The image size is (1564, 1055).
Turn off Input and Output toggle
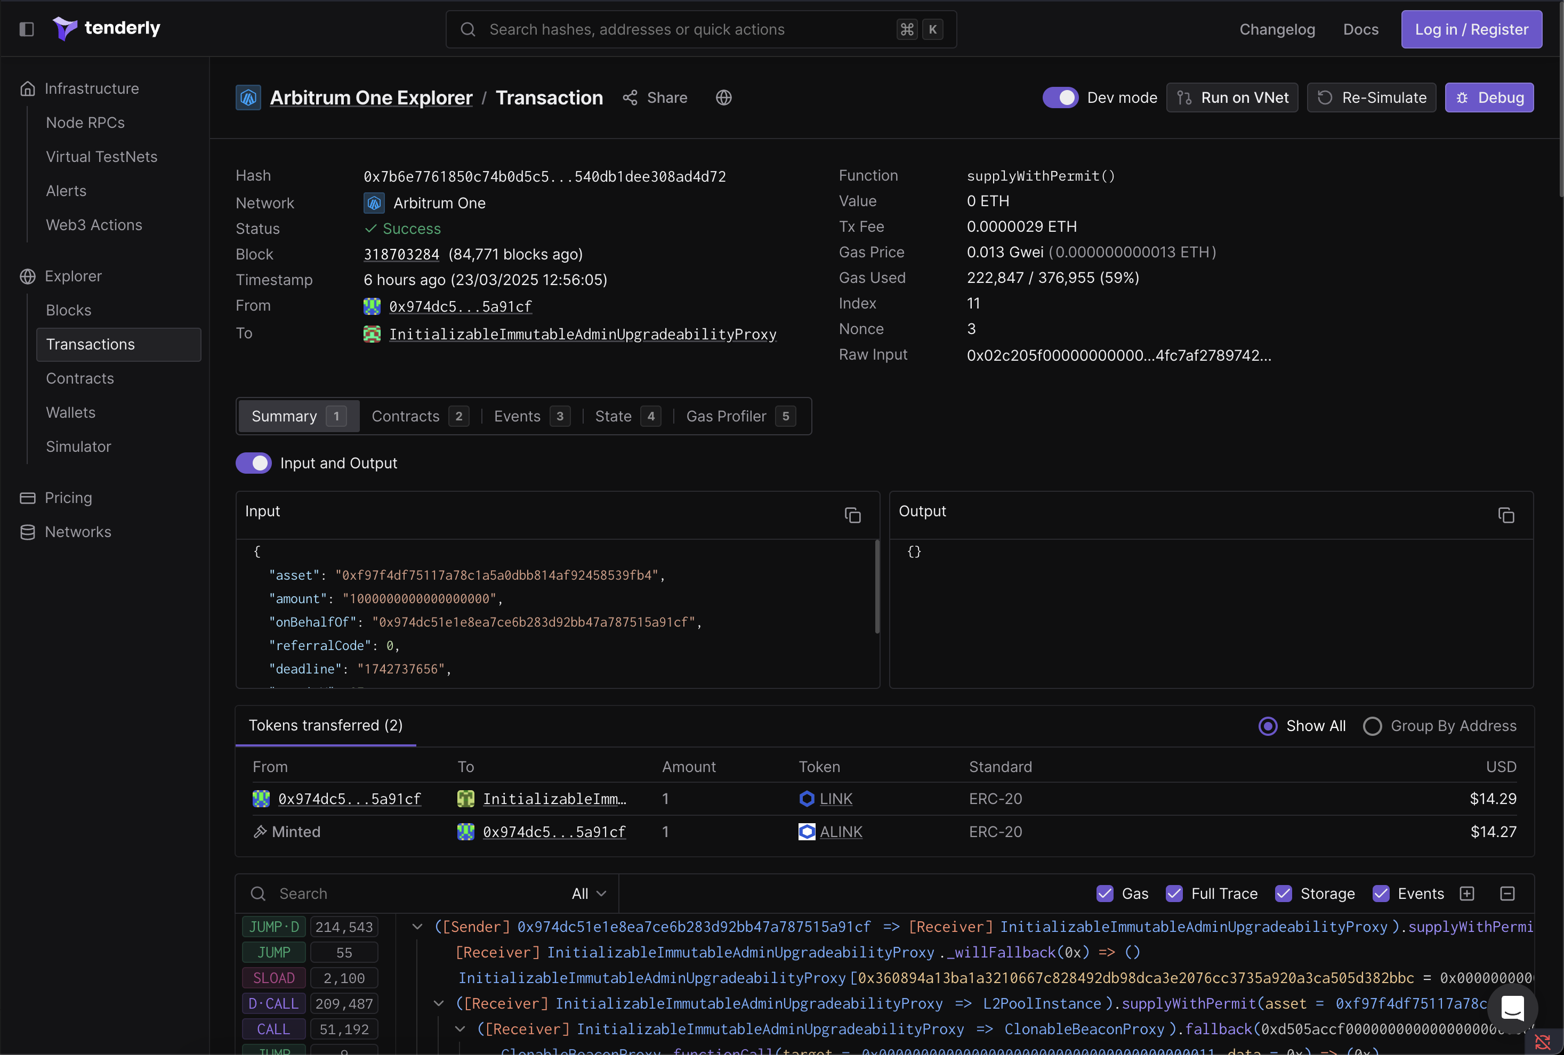[x=254, y=463]
